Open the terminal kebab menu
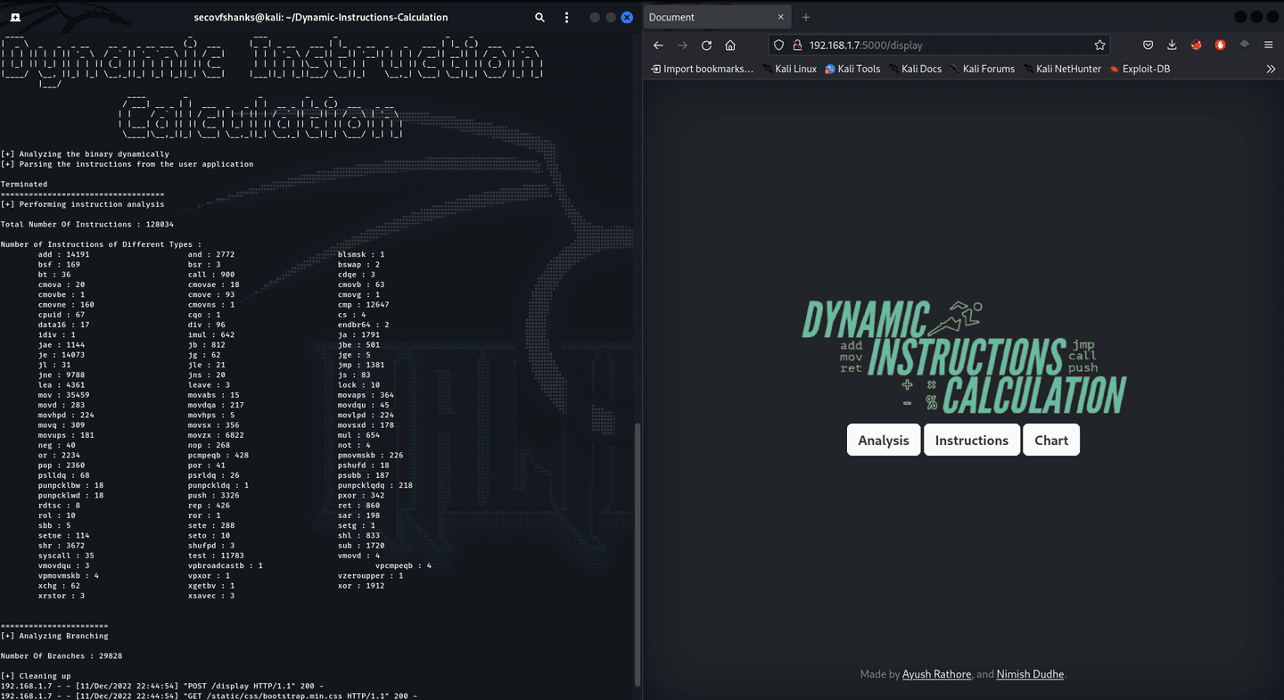This screenshot has height=700, width=1284. pos(567,17)
